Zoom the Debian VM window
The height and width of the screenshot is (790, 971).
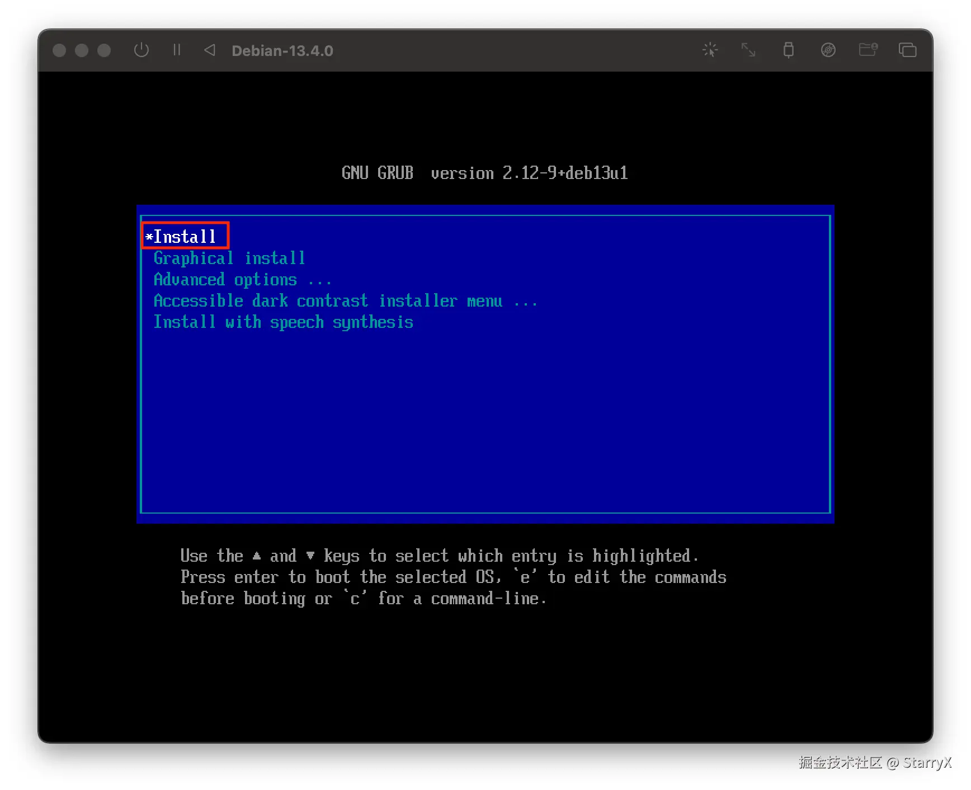pyautogui.click(x=104, y=50)
